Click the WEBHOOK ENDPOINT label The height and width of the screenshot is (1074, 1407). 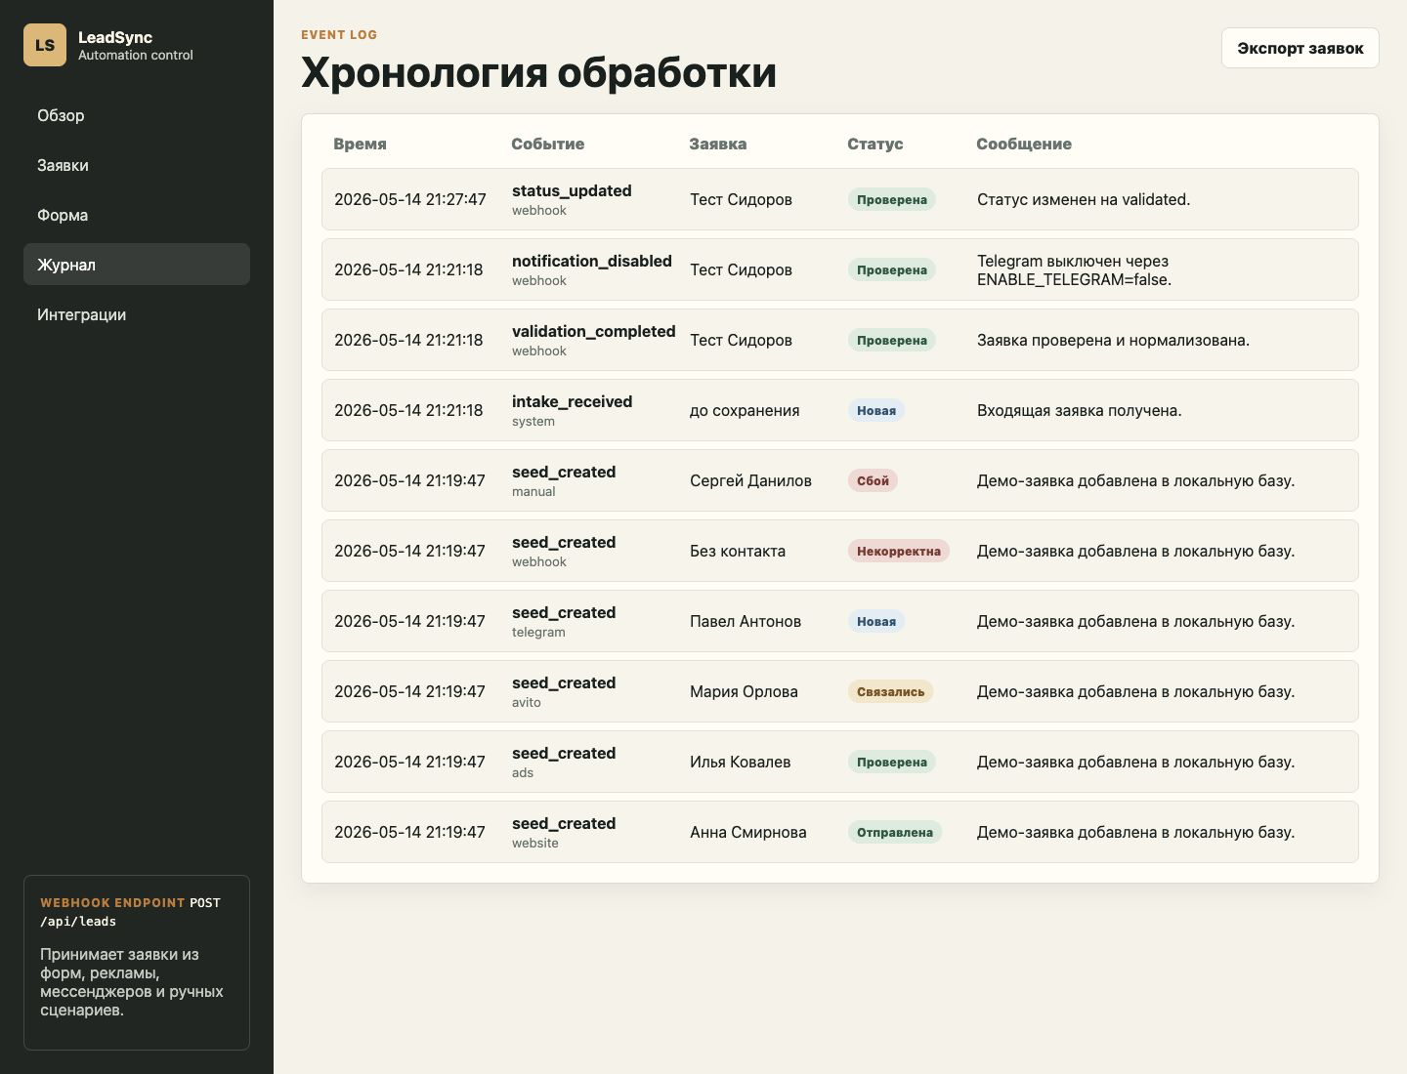pos(112,902)
